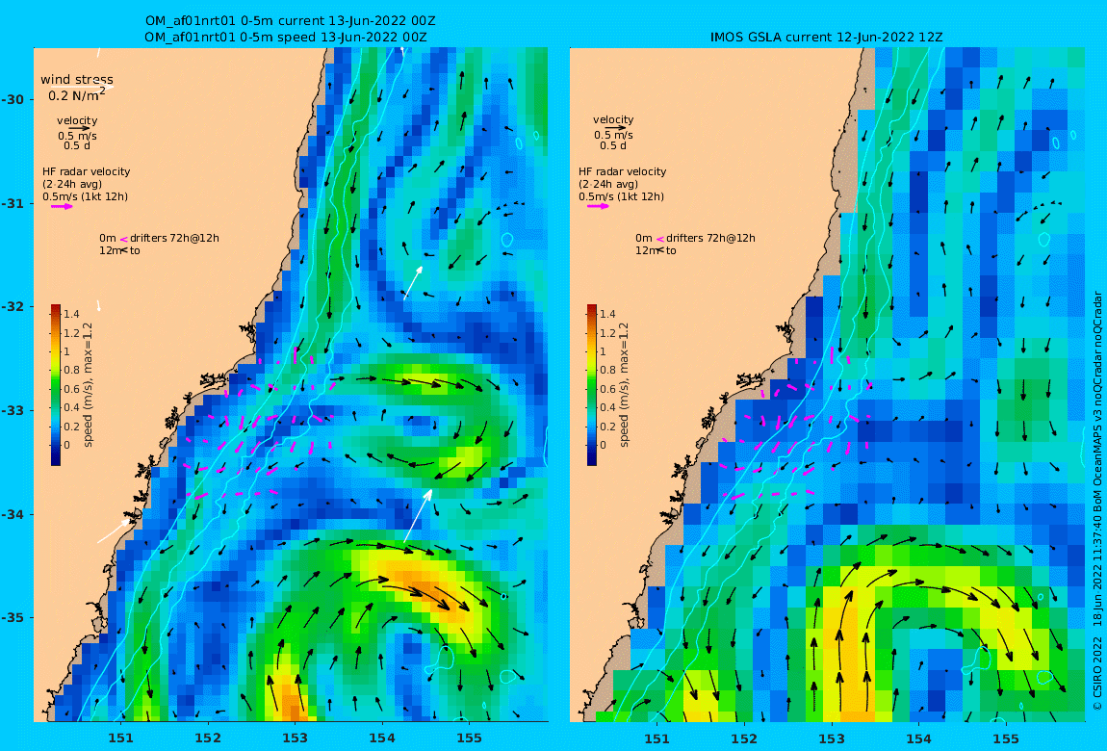Image resolution: width=1107 pixels, height=751 pixels.
Task: Click '12m< to' text in right panel
Action: coord(656,250)
